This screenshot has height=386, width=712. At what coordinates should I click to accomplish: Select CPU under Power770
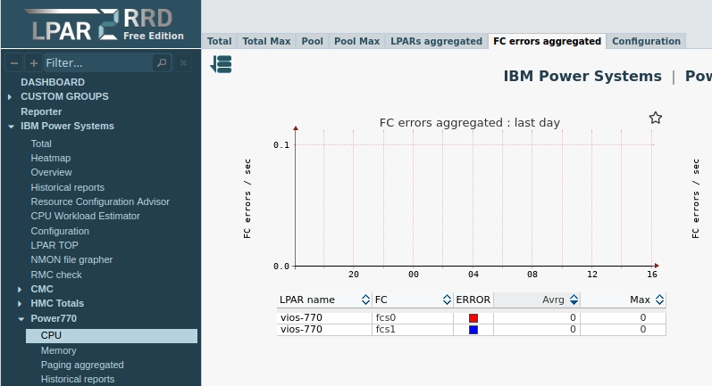coord(112,336)
